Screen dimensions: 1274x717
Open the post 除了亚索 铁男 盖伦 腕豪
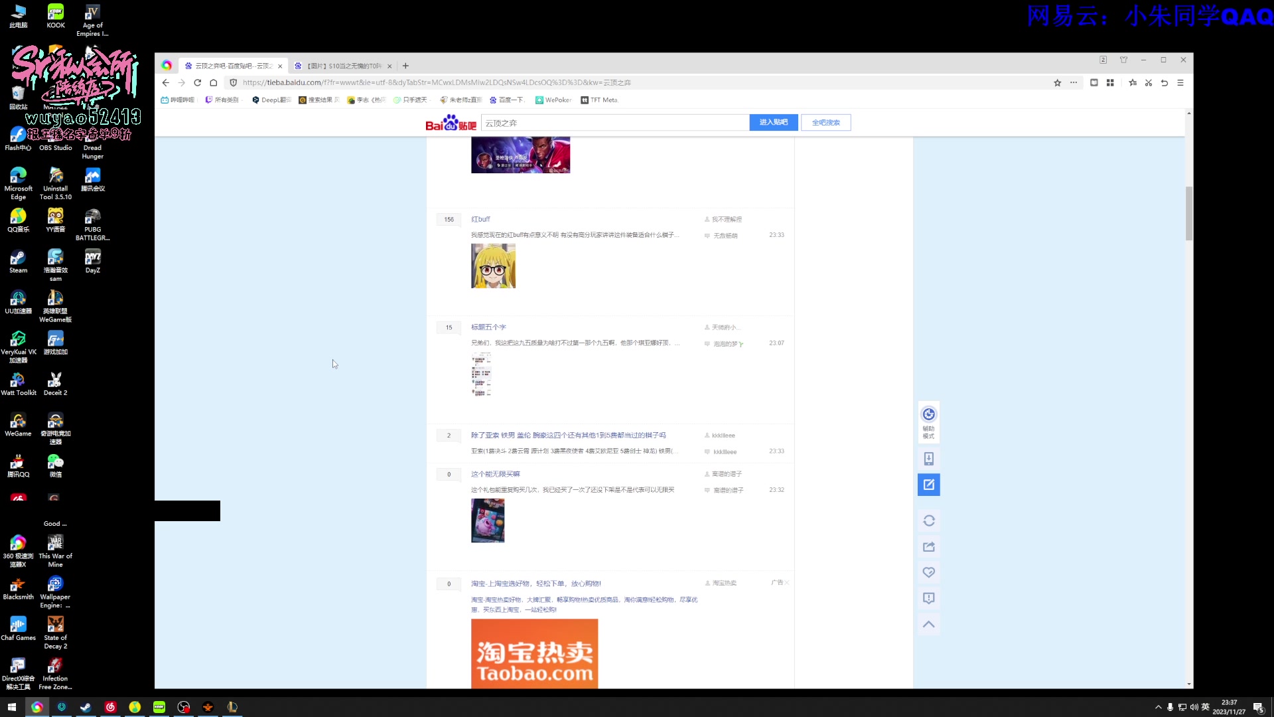point(568,436)
